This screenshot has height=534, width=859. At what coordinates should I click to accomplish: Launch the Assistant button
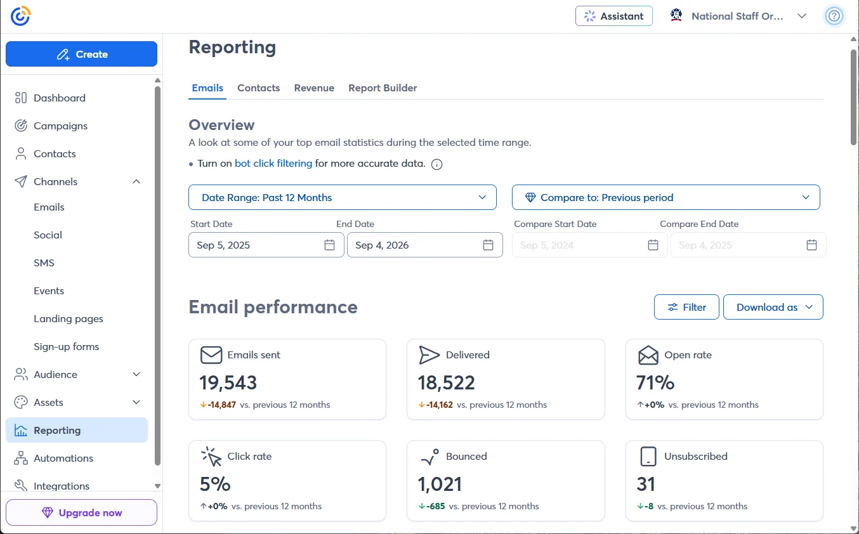click(x=614, y=16)
